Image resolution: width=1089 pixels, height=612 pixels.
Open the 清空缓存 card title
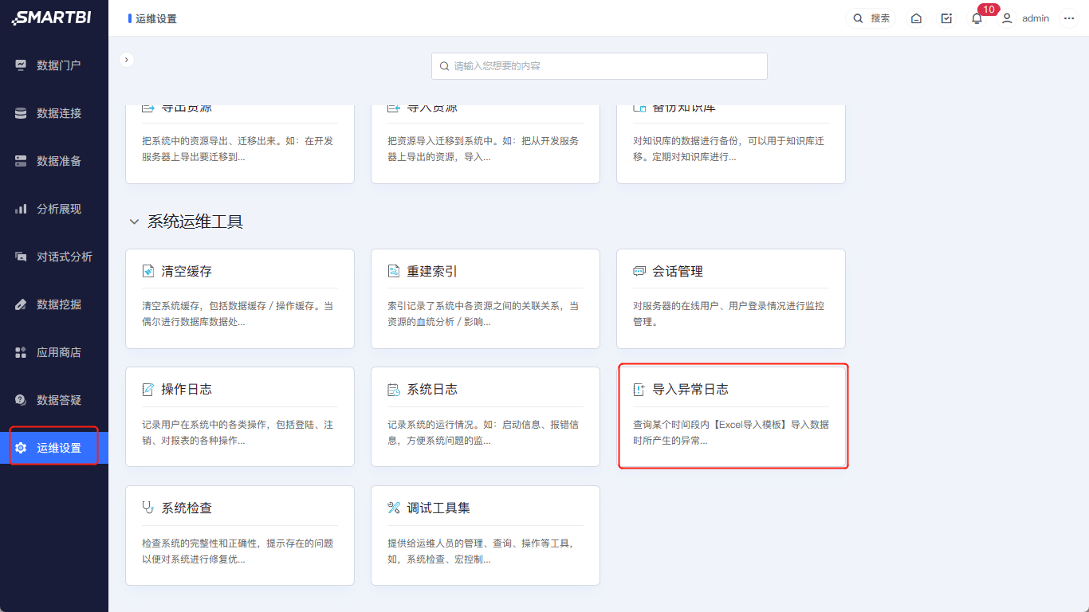tap(187, 272)
